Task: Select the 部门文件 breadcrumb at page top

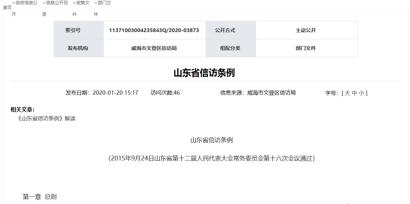Action: [104, 3]
